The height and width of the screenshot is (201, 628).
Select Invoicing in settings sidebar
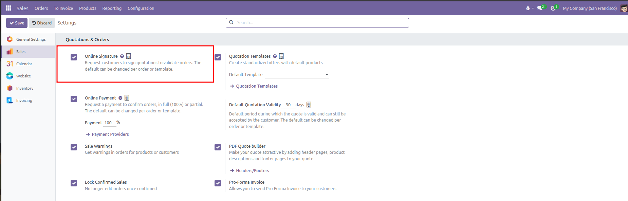(24, 100)
